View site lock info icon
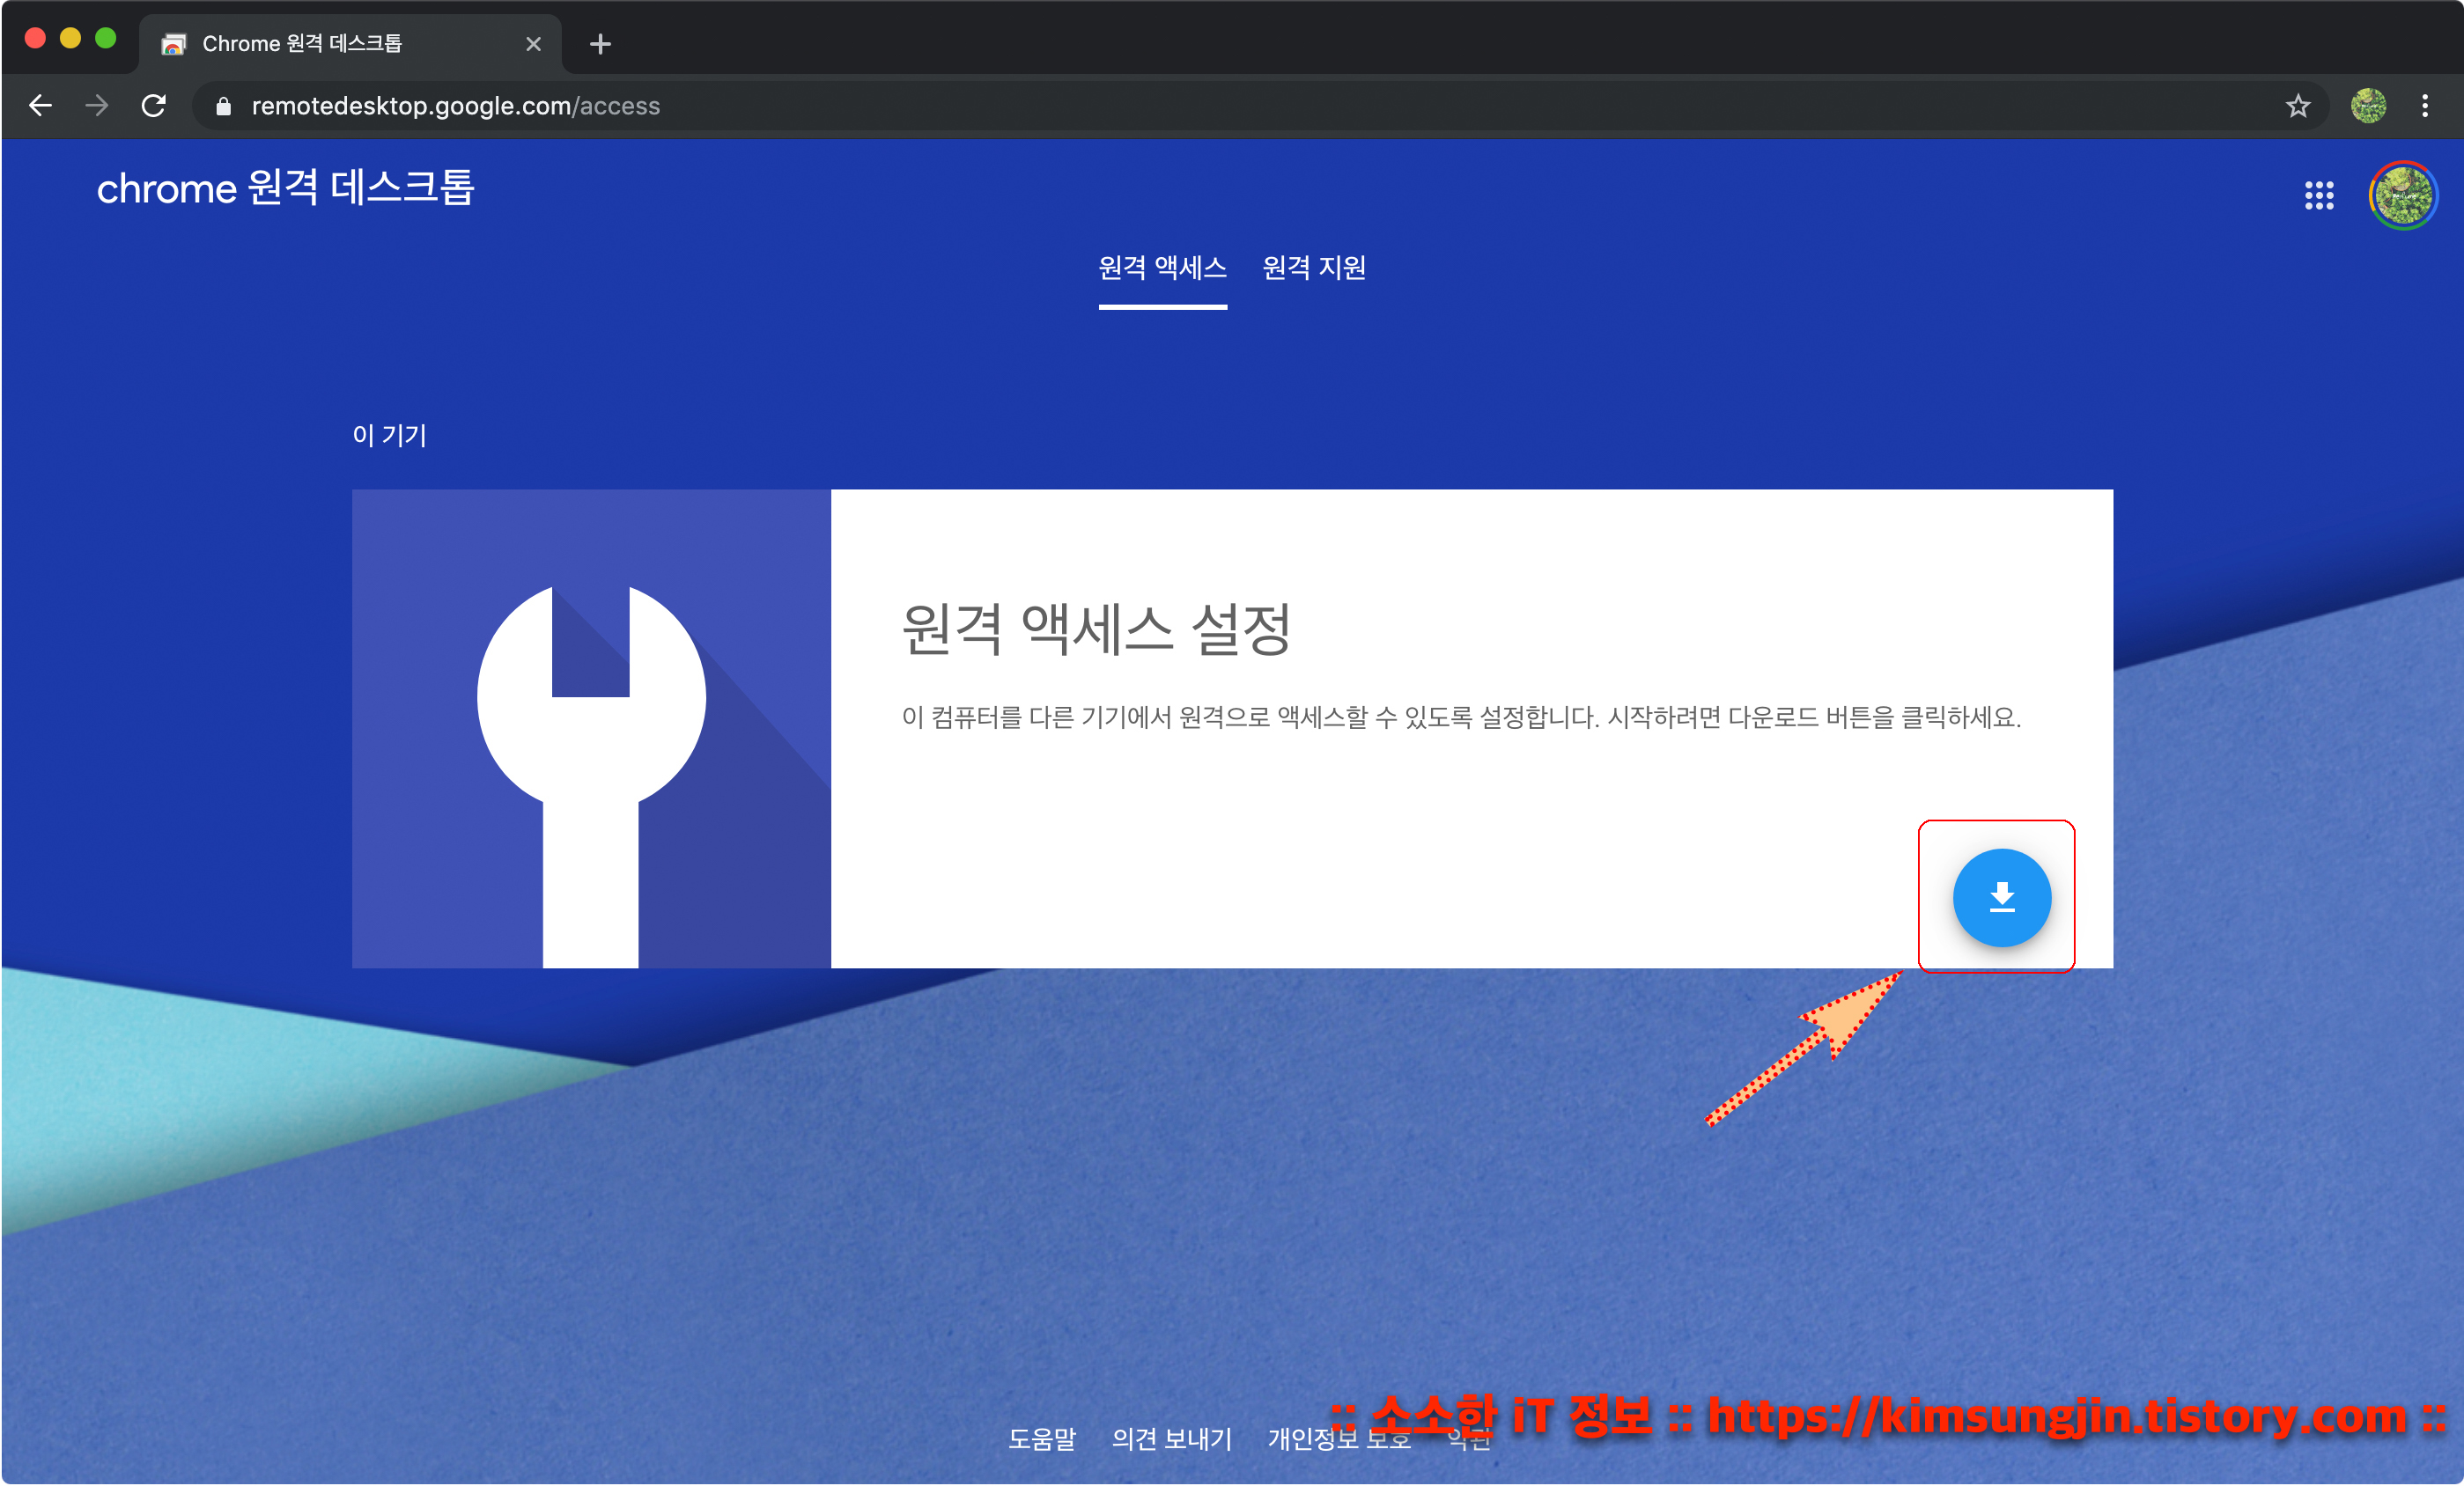The image size is (2464, 1486). tap(224, 106)
